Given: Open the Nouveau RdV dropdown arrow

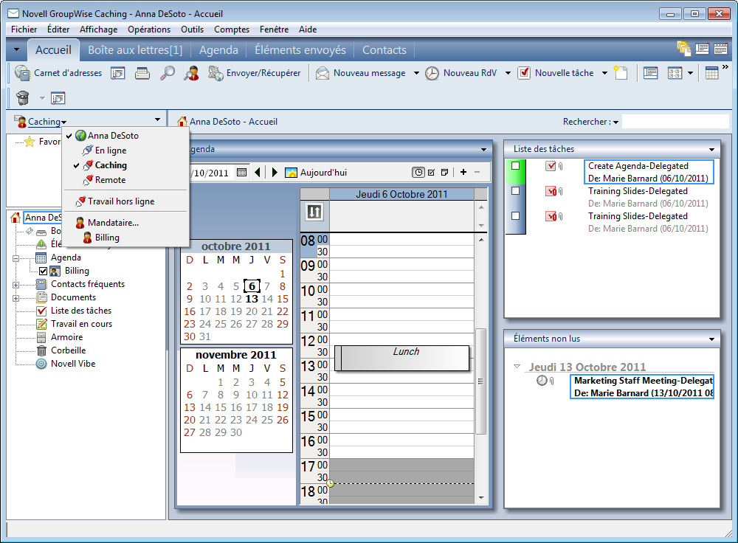Looking at the screenshot, I should point(508,73).
